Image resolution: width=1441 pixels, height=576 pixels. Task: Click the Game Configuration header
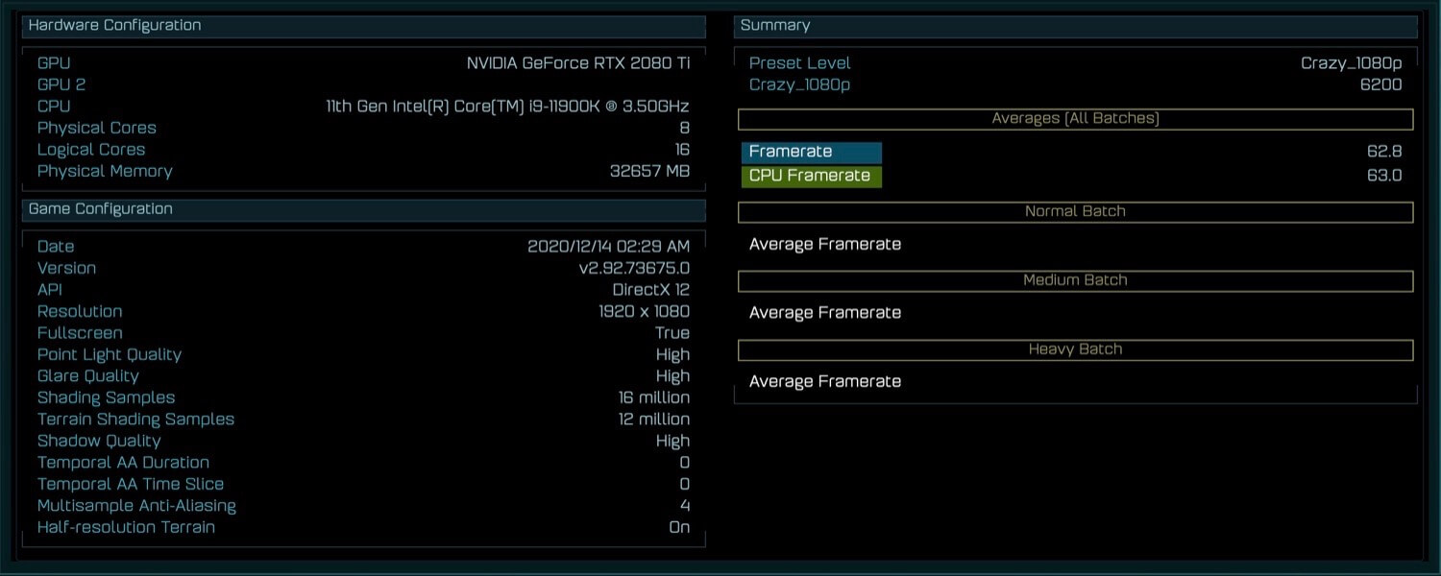click(x=364, y=209)
